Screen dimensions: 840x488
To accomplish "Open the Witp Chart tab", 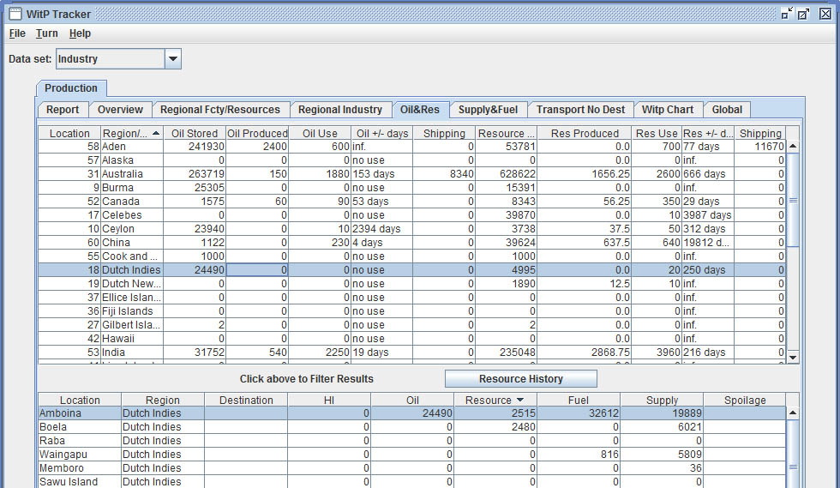I will (667, 110).
